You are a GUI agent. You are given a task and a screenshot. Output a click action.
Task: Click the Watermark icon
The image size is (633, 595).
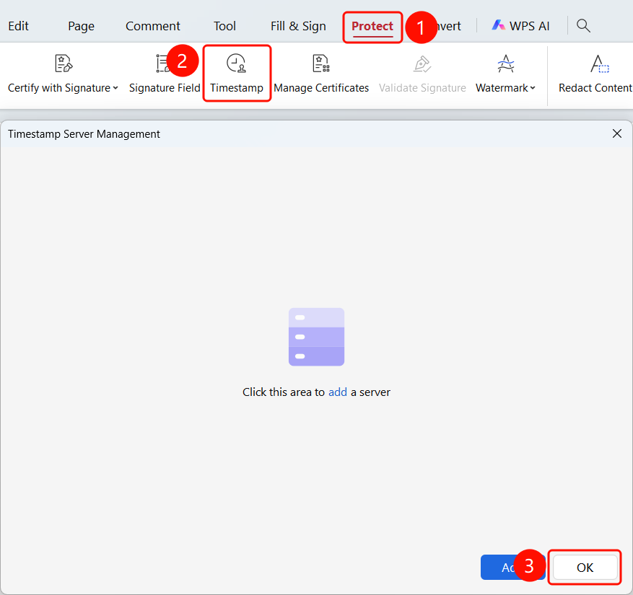tap(505, 63)
